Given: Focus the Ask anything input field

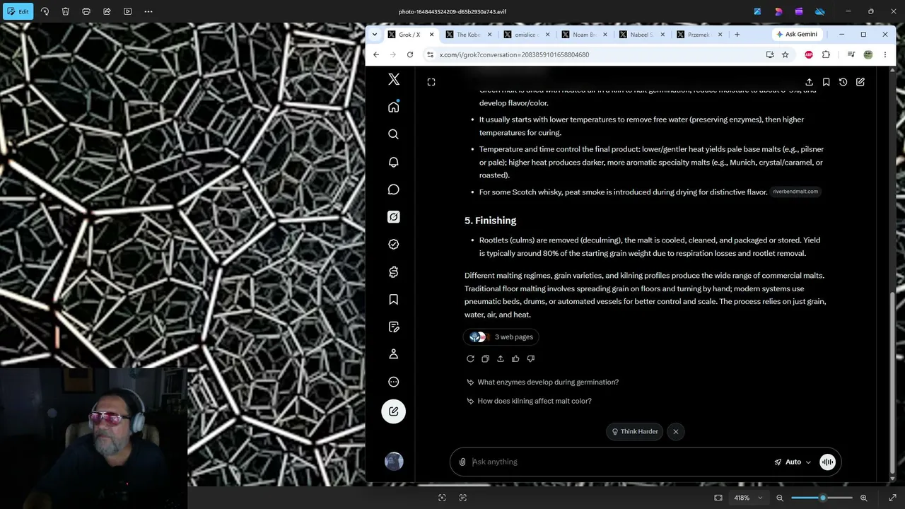Looking at the screenshot, I should tap(619, 462).
